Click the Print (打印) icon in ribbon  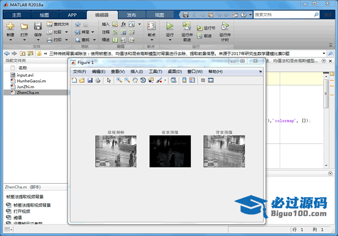click(50, 40)
